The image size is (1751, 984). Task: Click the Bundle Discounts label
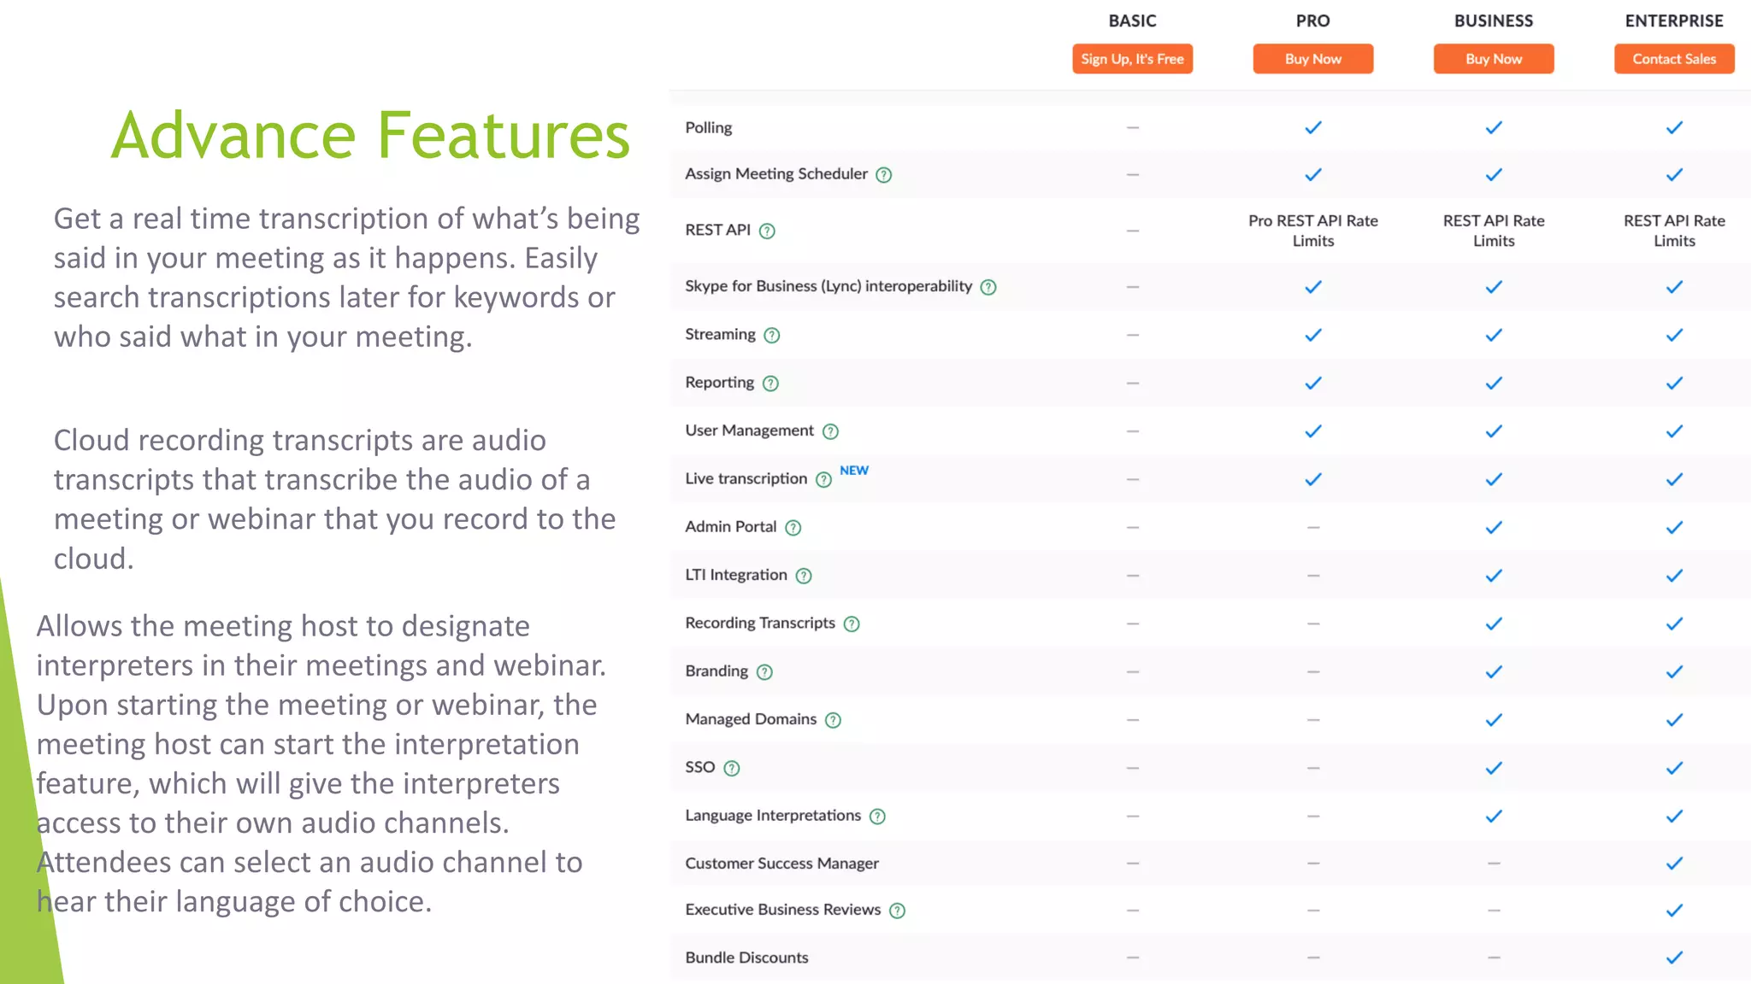pyautogui.click(x=746, y=958)
